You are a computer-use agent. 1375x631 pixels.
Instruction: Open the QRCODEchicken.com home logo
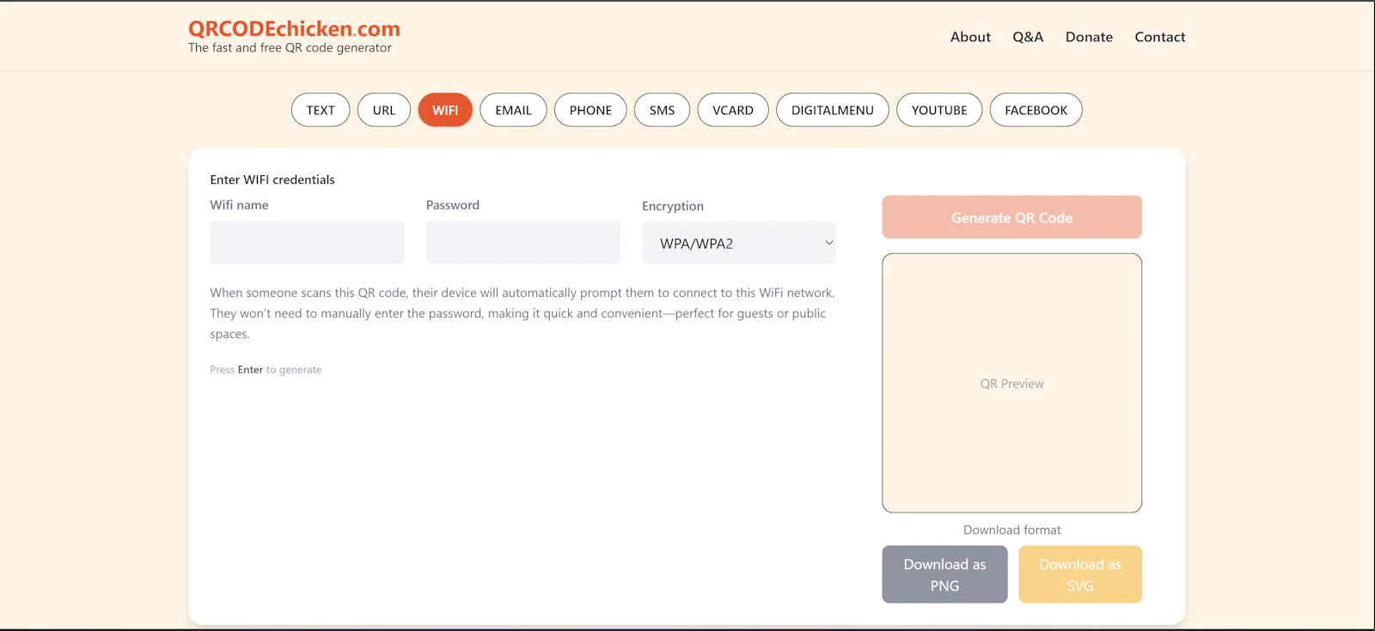click(294, 28)
